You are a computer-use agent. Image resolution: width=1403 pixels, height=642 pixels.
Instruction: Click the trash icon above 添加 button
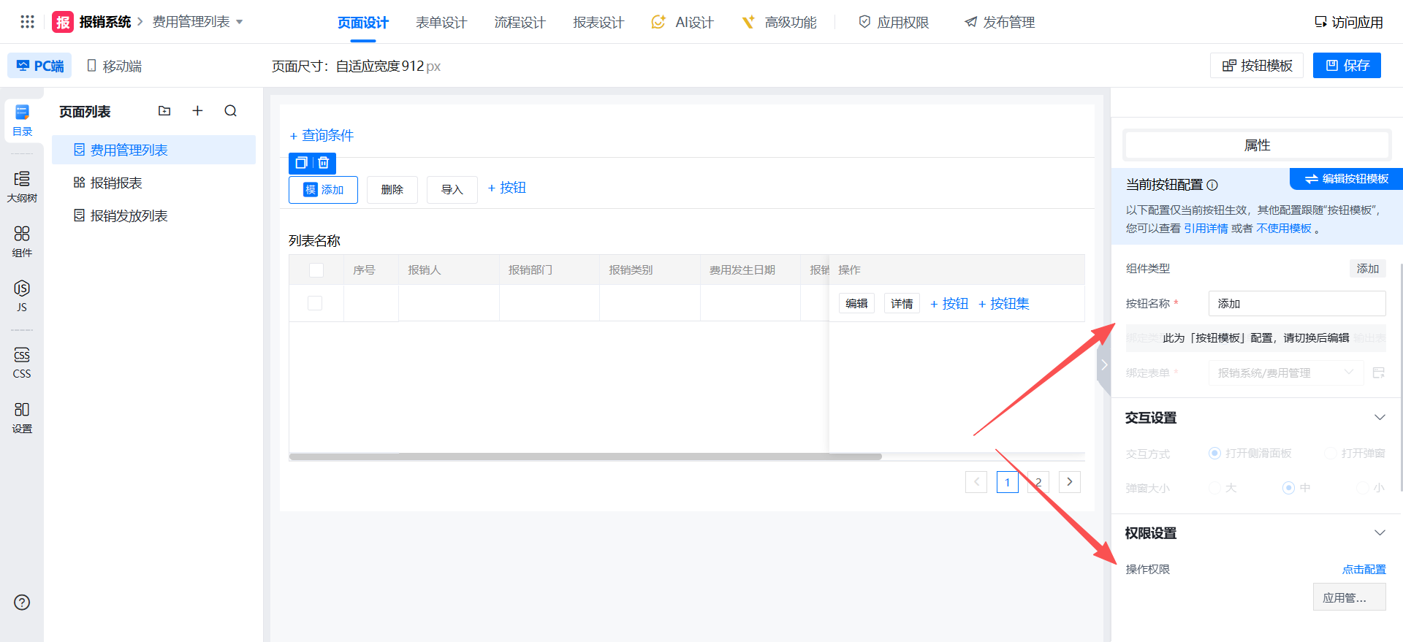(324, 163)
